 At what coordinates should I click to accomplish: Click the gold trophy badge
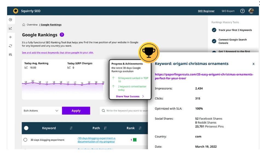point(149,53)
